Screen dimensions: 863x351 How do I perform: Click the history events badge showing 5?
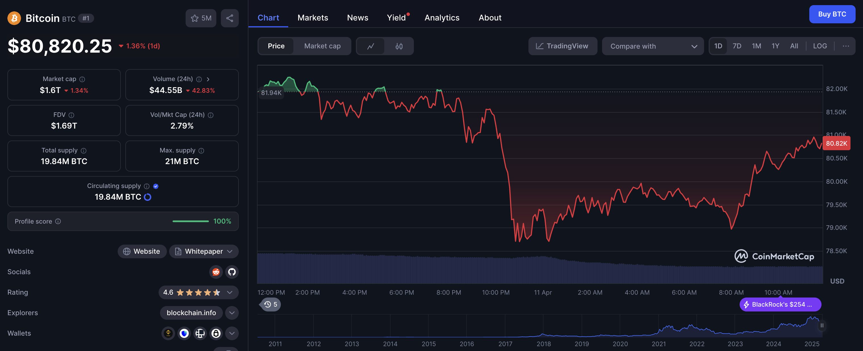(x=271, y=304)
